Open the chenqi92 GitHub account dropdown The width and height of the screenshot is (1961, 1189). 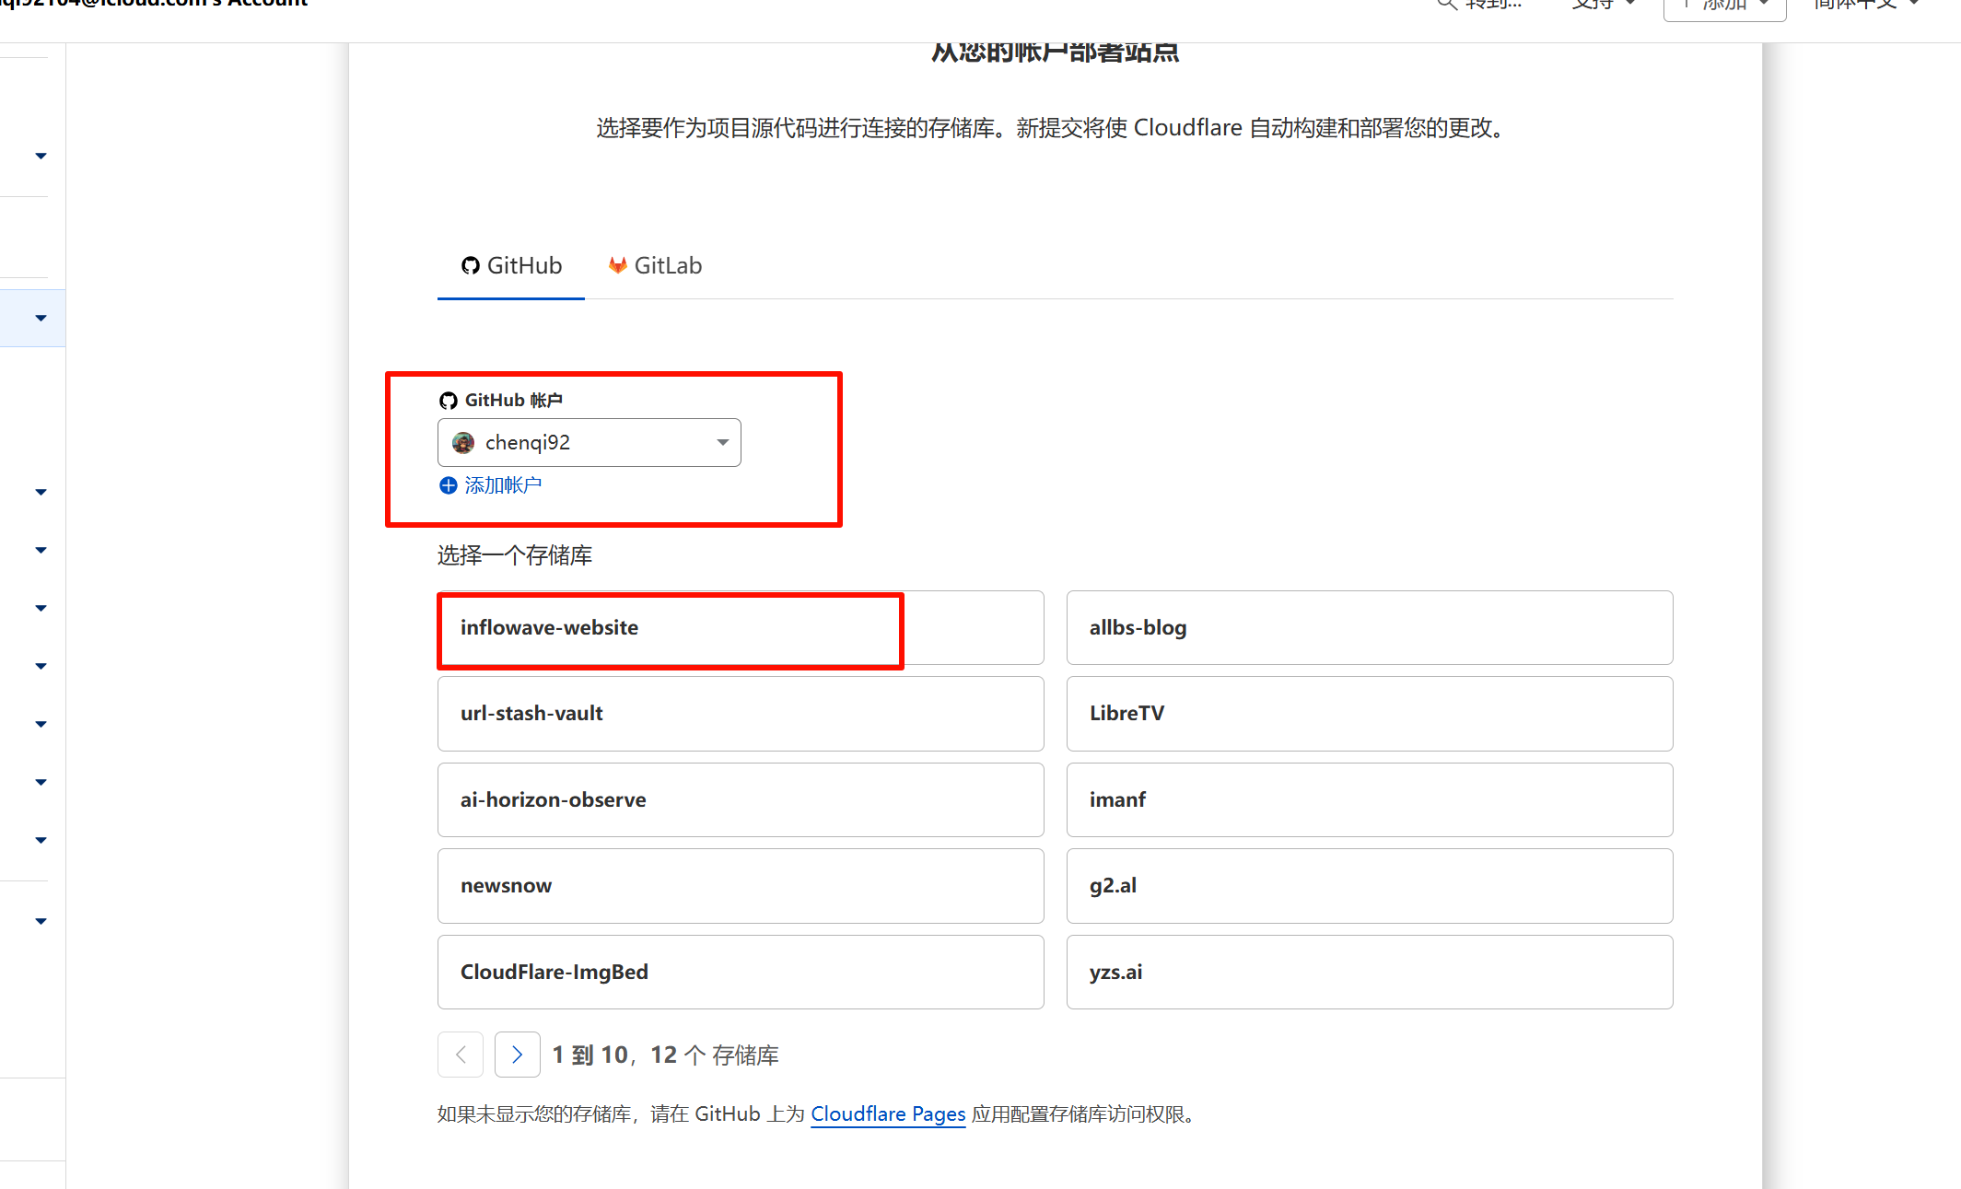[589, 443]
